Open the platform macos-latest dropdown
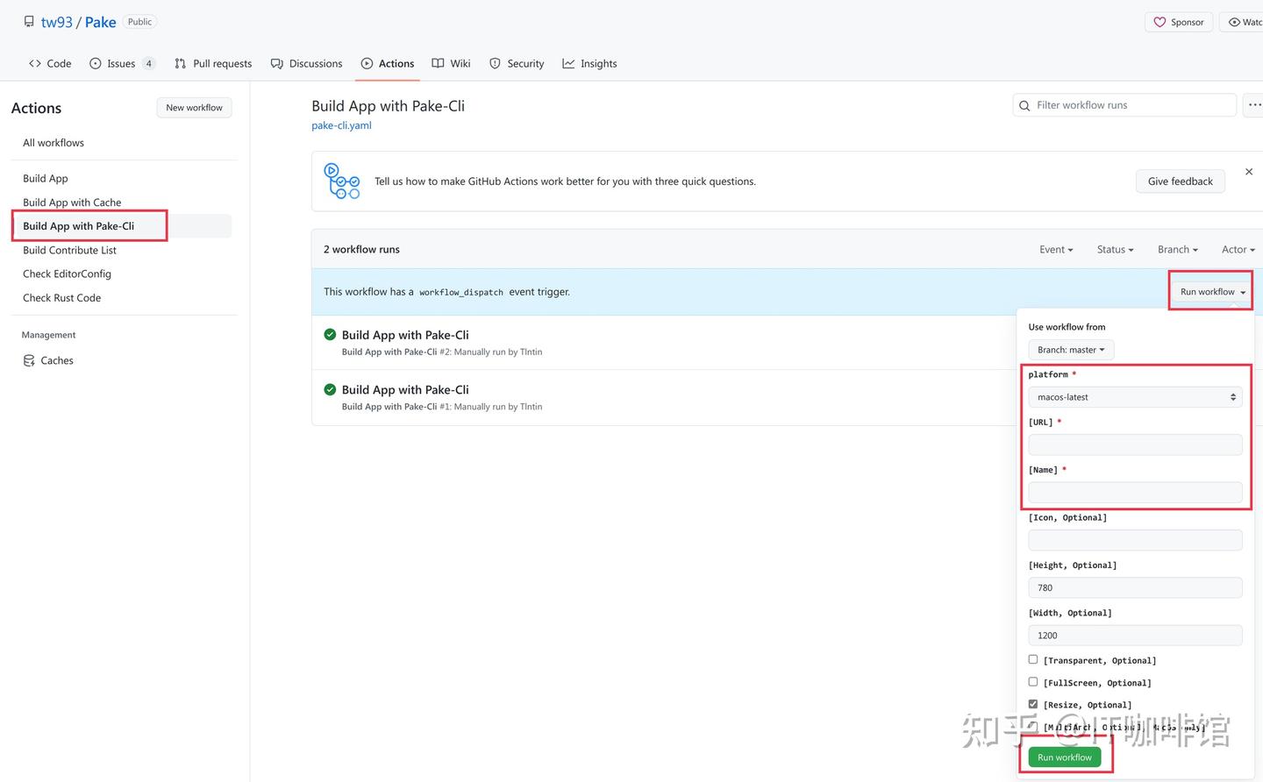Screen dimensions: 1263x782 pos(1135,397)
